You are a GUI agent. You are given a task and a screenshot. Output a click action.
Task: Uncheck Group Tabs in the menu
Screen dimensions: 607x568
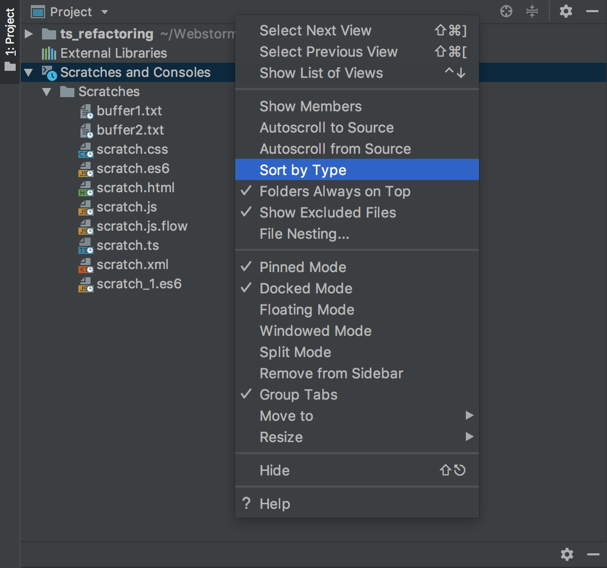coord(298,395)
